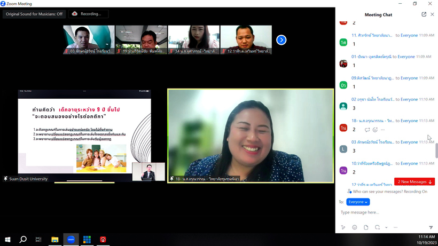Attach a file in chat

point(366,227)
